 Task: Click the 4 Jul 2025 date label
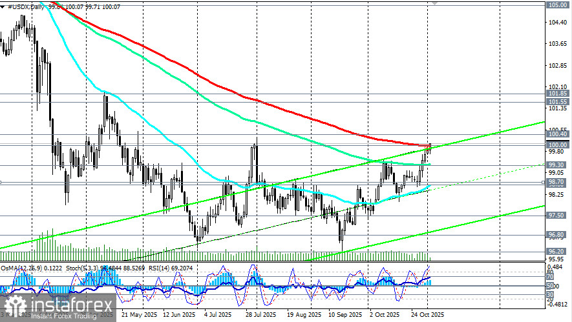[x=218, y=315]
